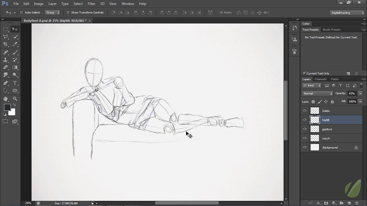Select the gesture layer

327,129
